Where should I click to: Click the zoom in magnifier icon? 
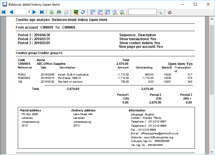122,12
